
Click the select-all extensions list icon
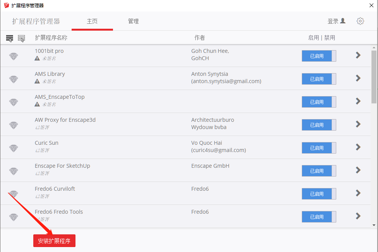[10, 38]
